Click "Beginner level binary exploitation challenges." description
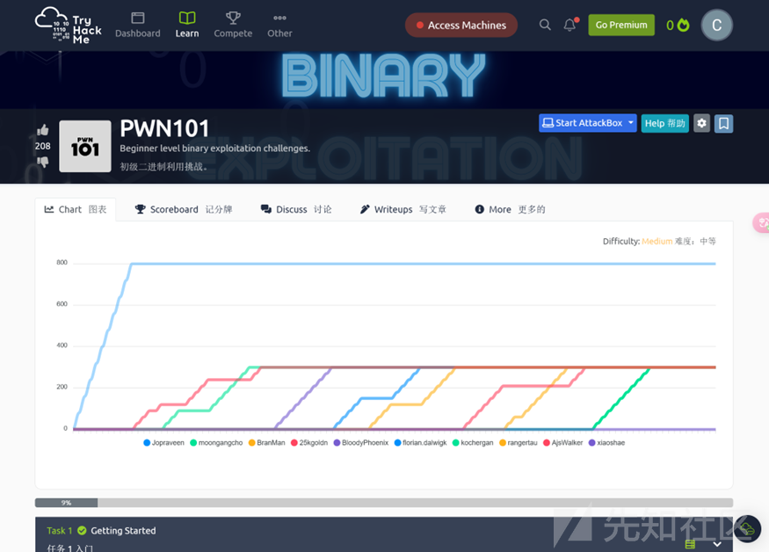This screenshot has width=769, height=552. coord(214,149)
